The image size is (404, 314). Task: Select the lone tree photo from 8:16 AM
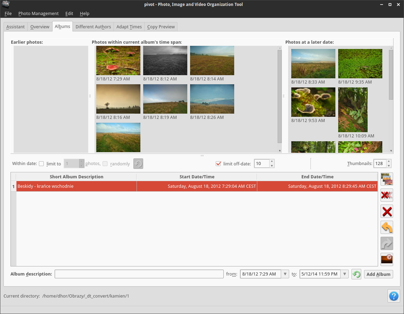coord(118,99)
